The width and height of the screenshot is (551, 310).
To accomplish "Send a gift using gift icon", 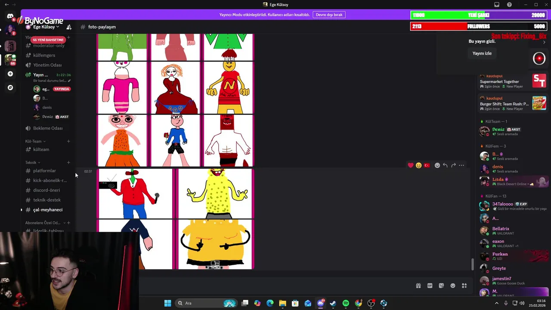I will (418, 285).
